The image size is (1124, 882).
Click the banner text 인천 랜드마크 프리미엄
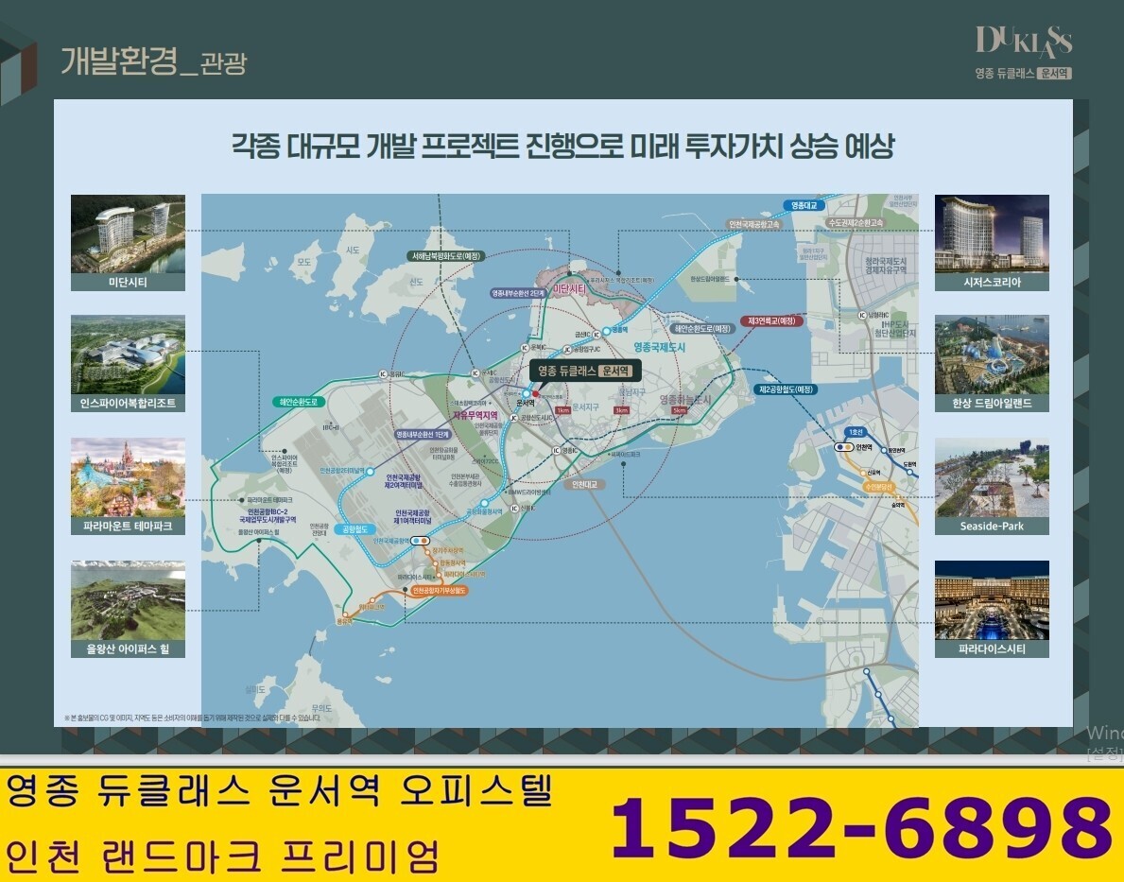click(x=221, y=856)
